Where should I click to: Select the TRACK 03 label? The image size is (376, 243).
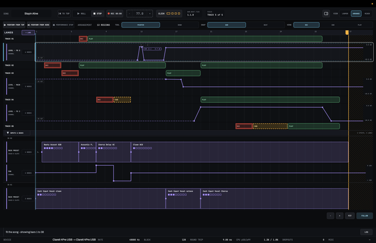(x=9, y=73)
